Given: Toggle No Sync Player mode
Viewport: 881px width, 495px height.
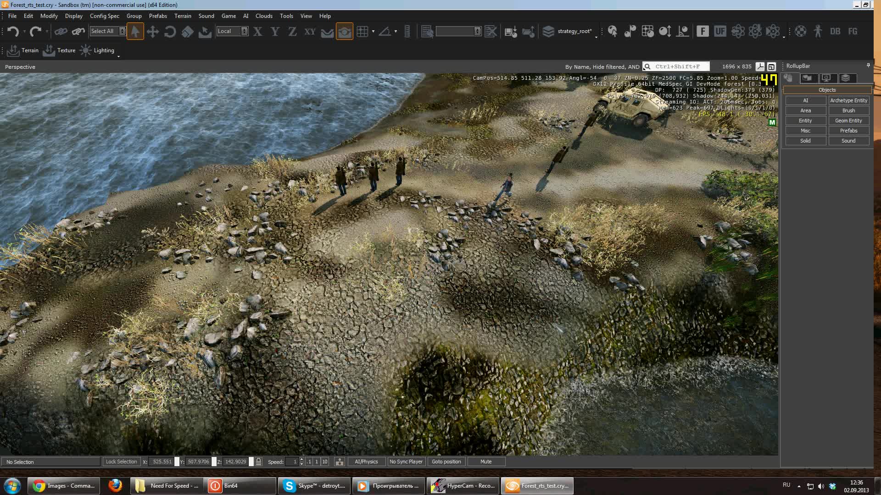Looking at the screenshot, I should pos(406,462).
